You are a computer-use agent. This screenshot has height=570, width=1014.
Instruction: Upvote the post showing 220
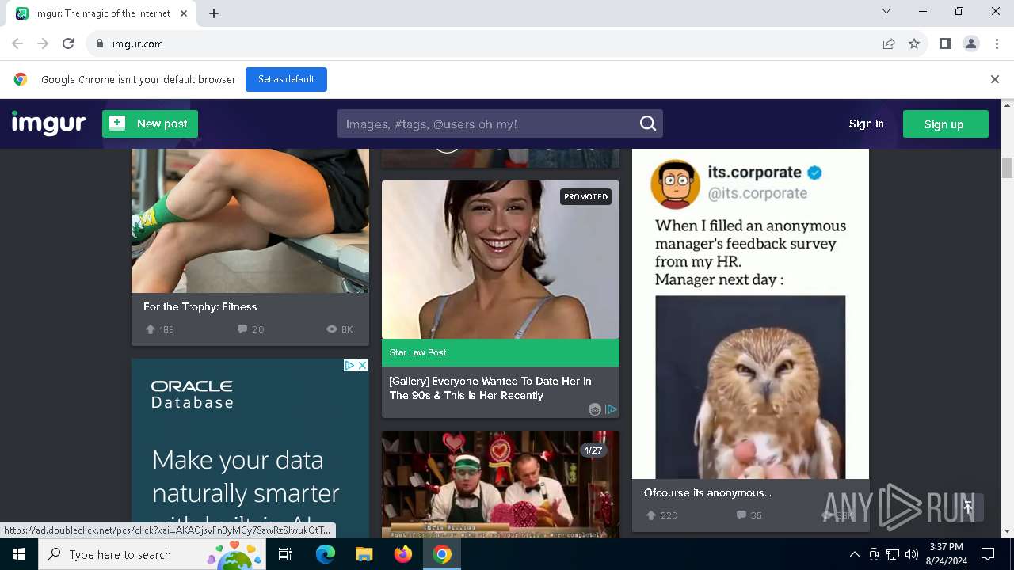[x=651, y=515]
